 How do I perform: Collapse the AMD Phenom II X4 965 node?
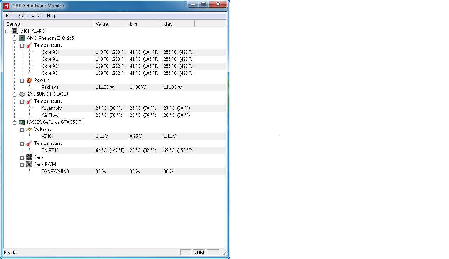(x=14, y=38)
